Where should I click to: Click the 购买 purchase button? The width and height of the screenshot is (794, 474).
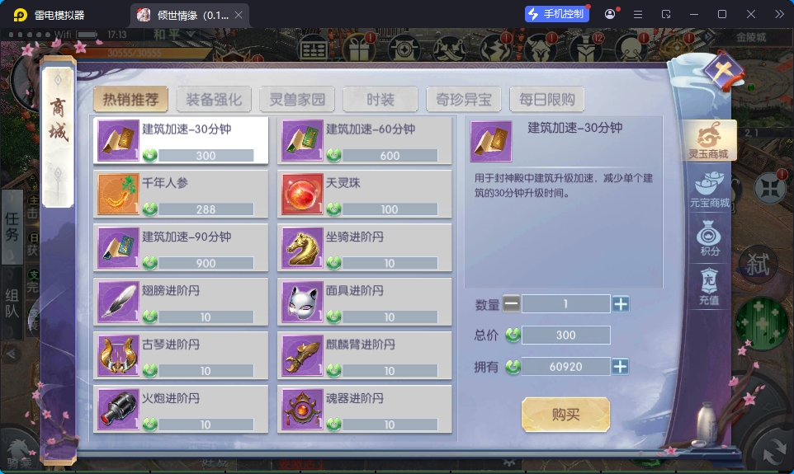click(565, 415)
